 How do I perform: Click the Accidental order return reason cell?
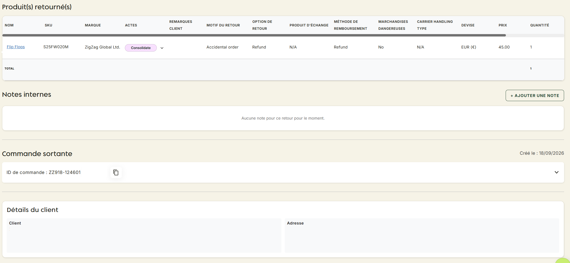tap(222, 47)
